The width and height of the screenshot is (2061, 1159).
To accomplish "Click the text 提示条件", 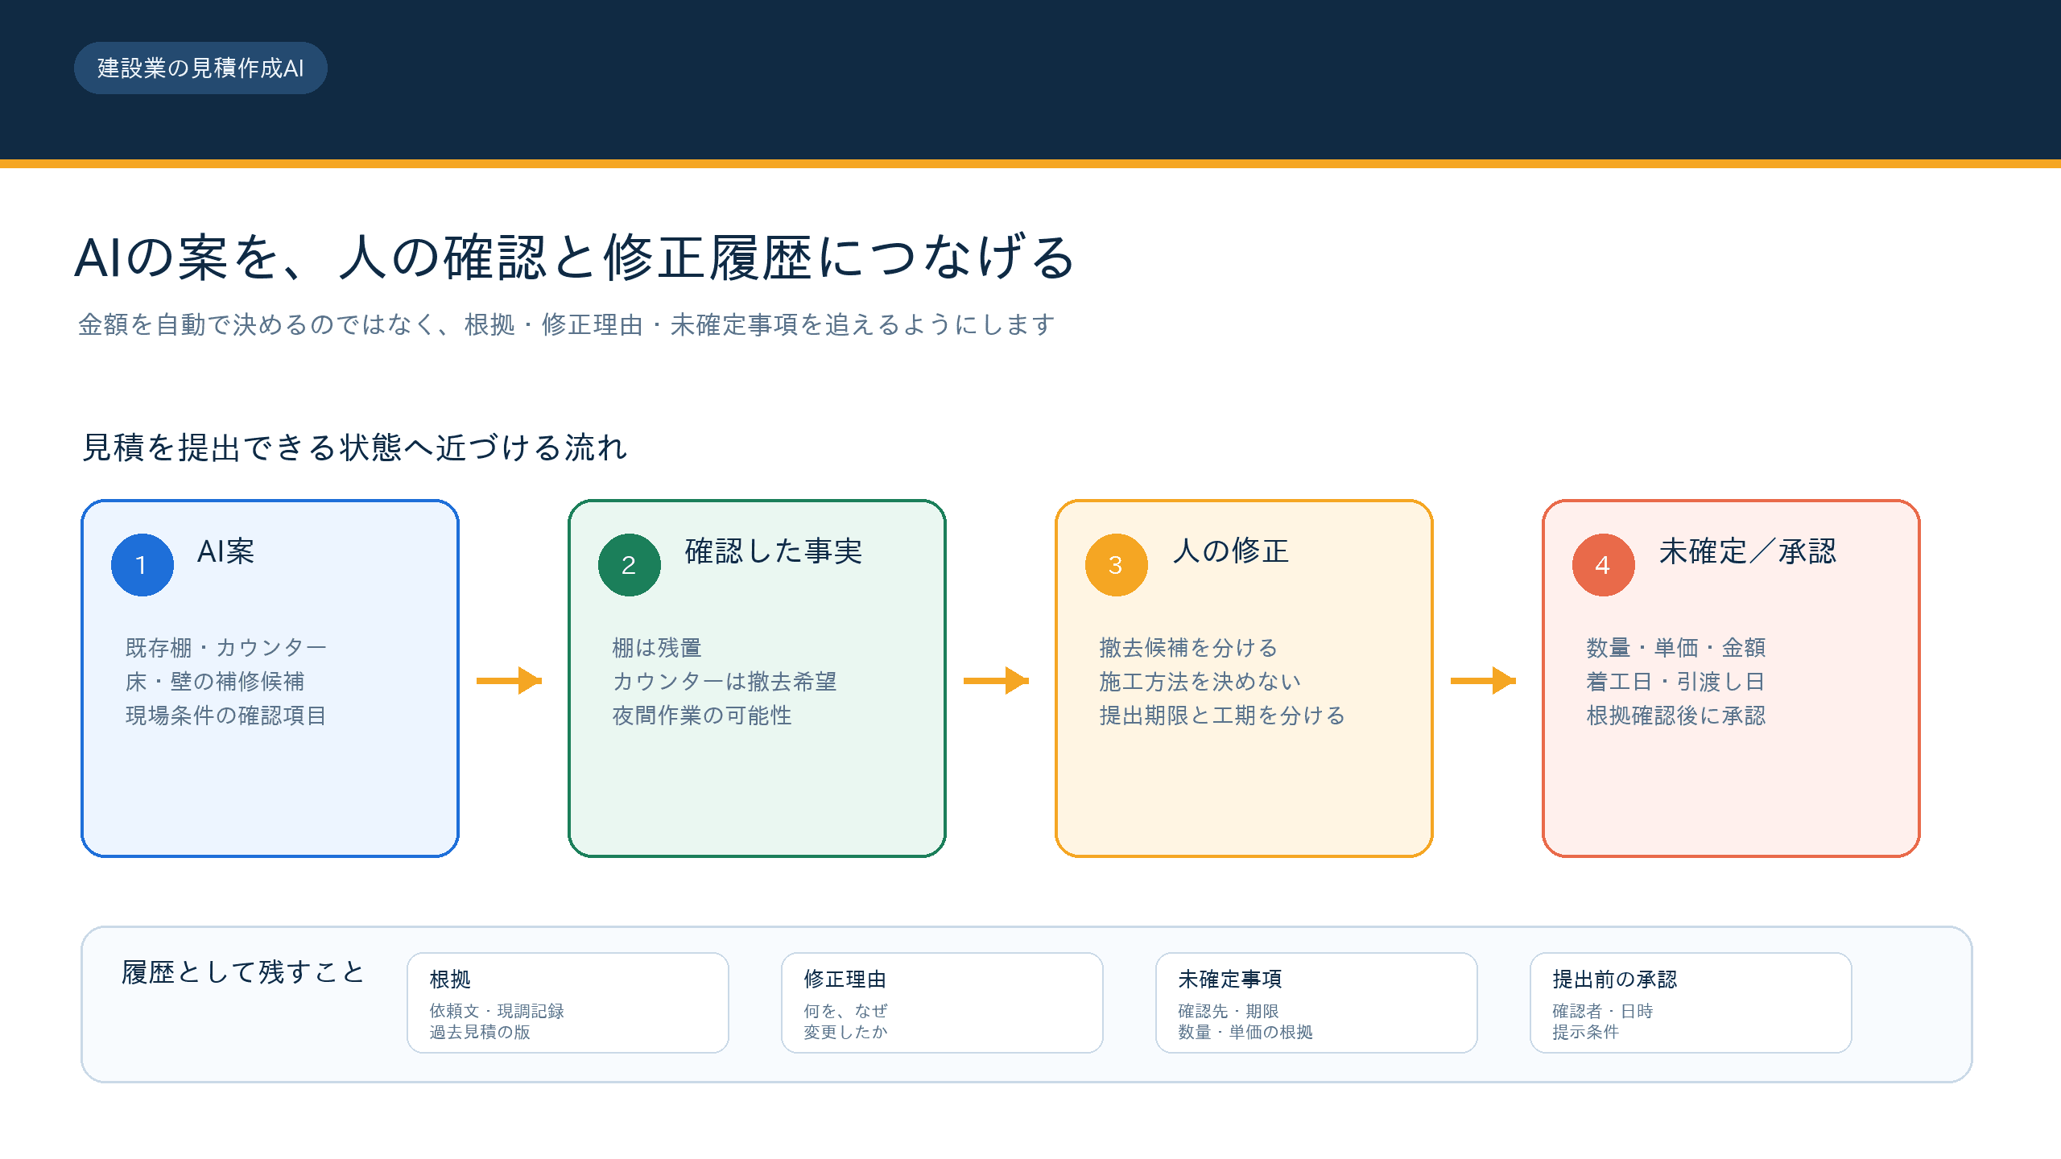I will 1585,1032.
